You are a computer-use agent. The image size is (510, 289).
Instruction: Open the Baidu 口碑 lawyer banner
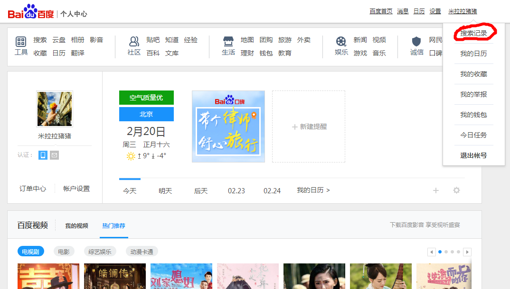pyautogui.click(x=228, y=126)
